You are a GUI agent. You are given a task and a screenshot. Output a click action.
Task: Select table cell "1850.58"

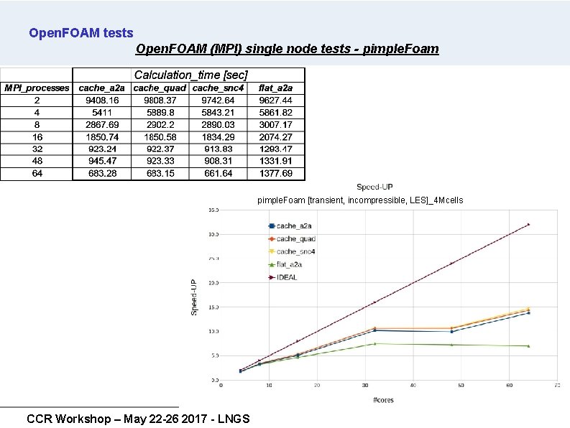coord(160,137)
